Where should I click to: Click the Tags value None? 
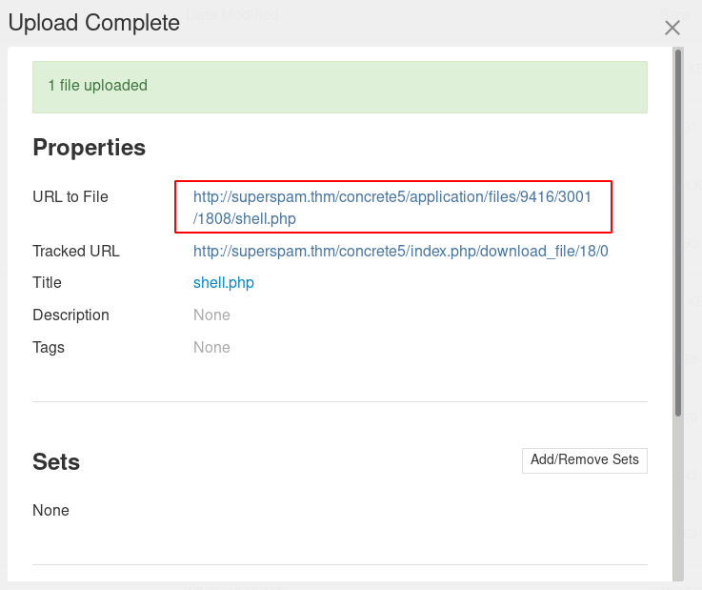click(x=211, y=348)
